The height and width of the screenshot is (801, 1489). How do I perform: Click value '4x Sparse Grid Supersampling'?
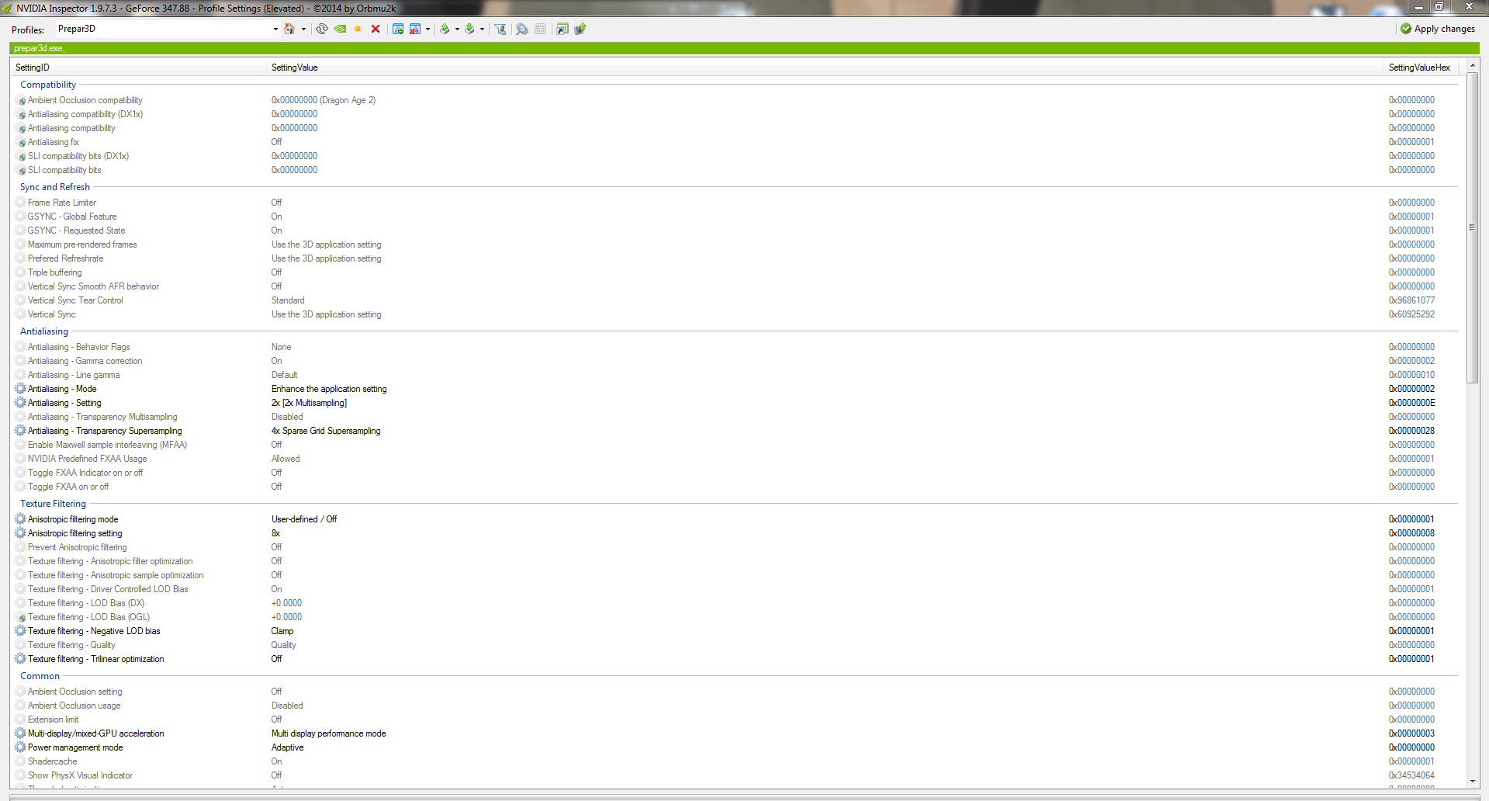326,431
